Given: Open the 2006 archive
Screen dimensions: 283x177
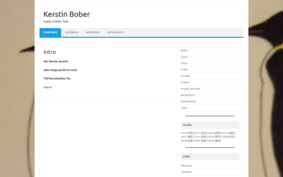Looking at the screenshot, I should coord(211,141).
